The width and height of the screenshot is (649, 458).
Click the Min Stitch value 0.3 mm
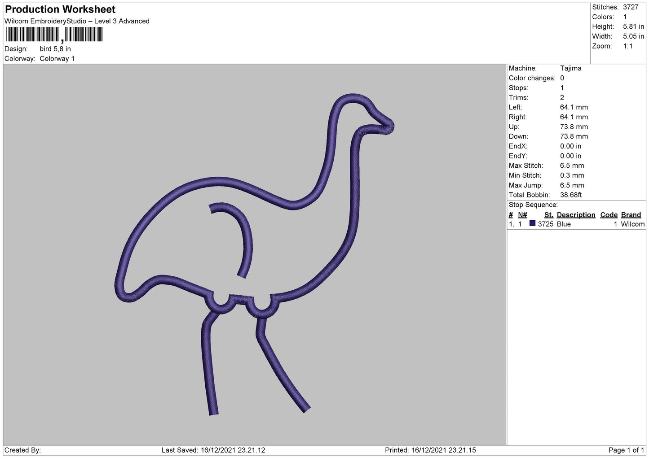point(572,175)
